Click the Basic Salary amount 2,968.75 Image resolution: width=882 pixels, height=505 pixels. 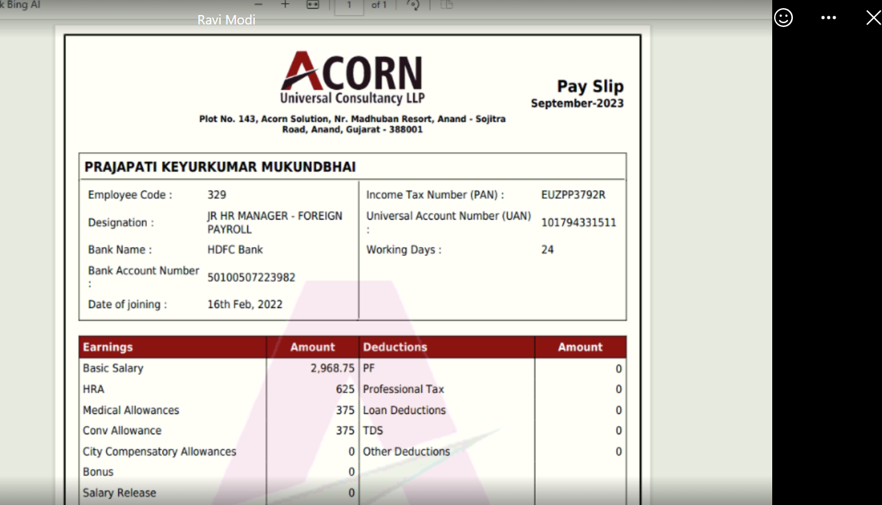pos(332,368)
